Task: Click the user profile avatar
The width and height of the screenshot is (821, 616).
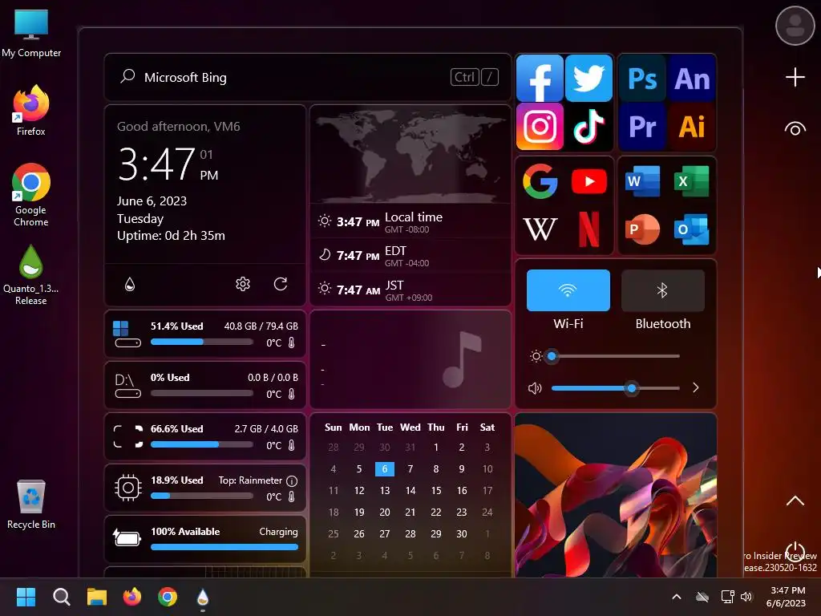Action: (795, 26)
